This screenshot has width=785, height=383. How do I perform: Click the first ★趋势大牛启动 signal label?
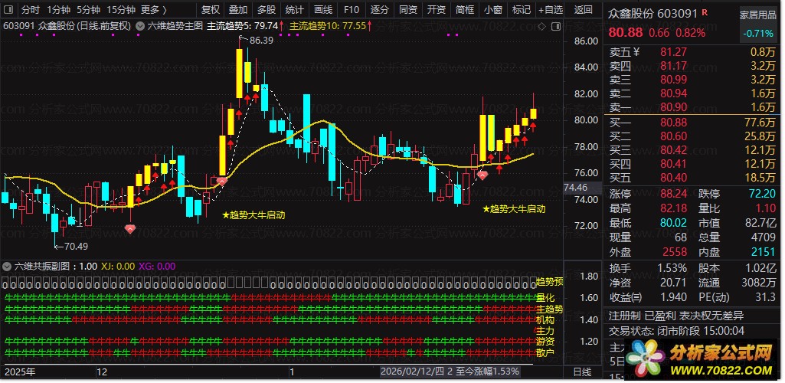[x=253, y=215]
